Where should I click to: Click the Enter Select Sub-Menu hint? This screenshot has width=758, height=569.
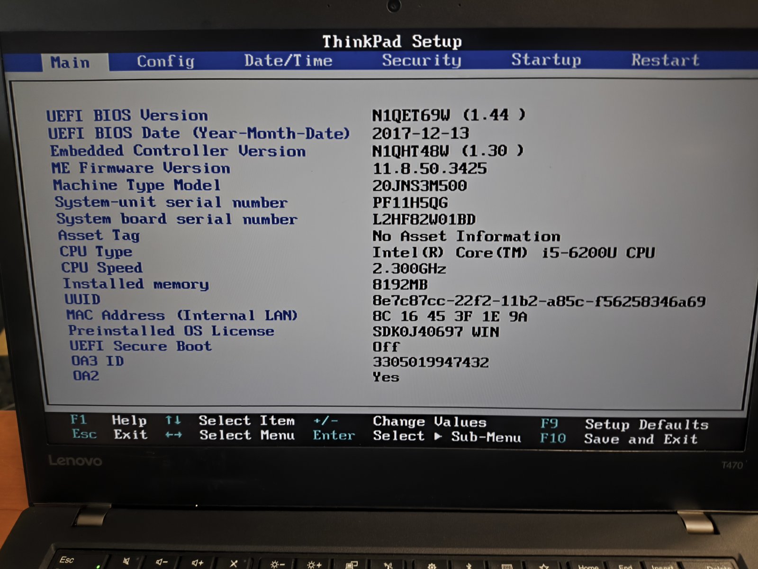[x=417, y=436]
